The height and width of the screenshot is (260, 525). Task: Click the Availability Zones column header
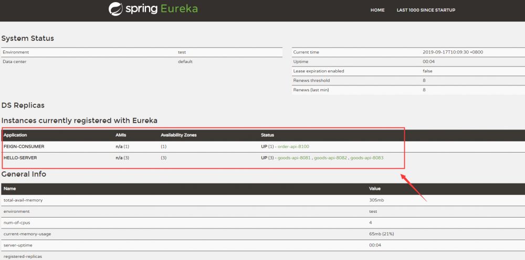click(x=179, y=135)
